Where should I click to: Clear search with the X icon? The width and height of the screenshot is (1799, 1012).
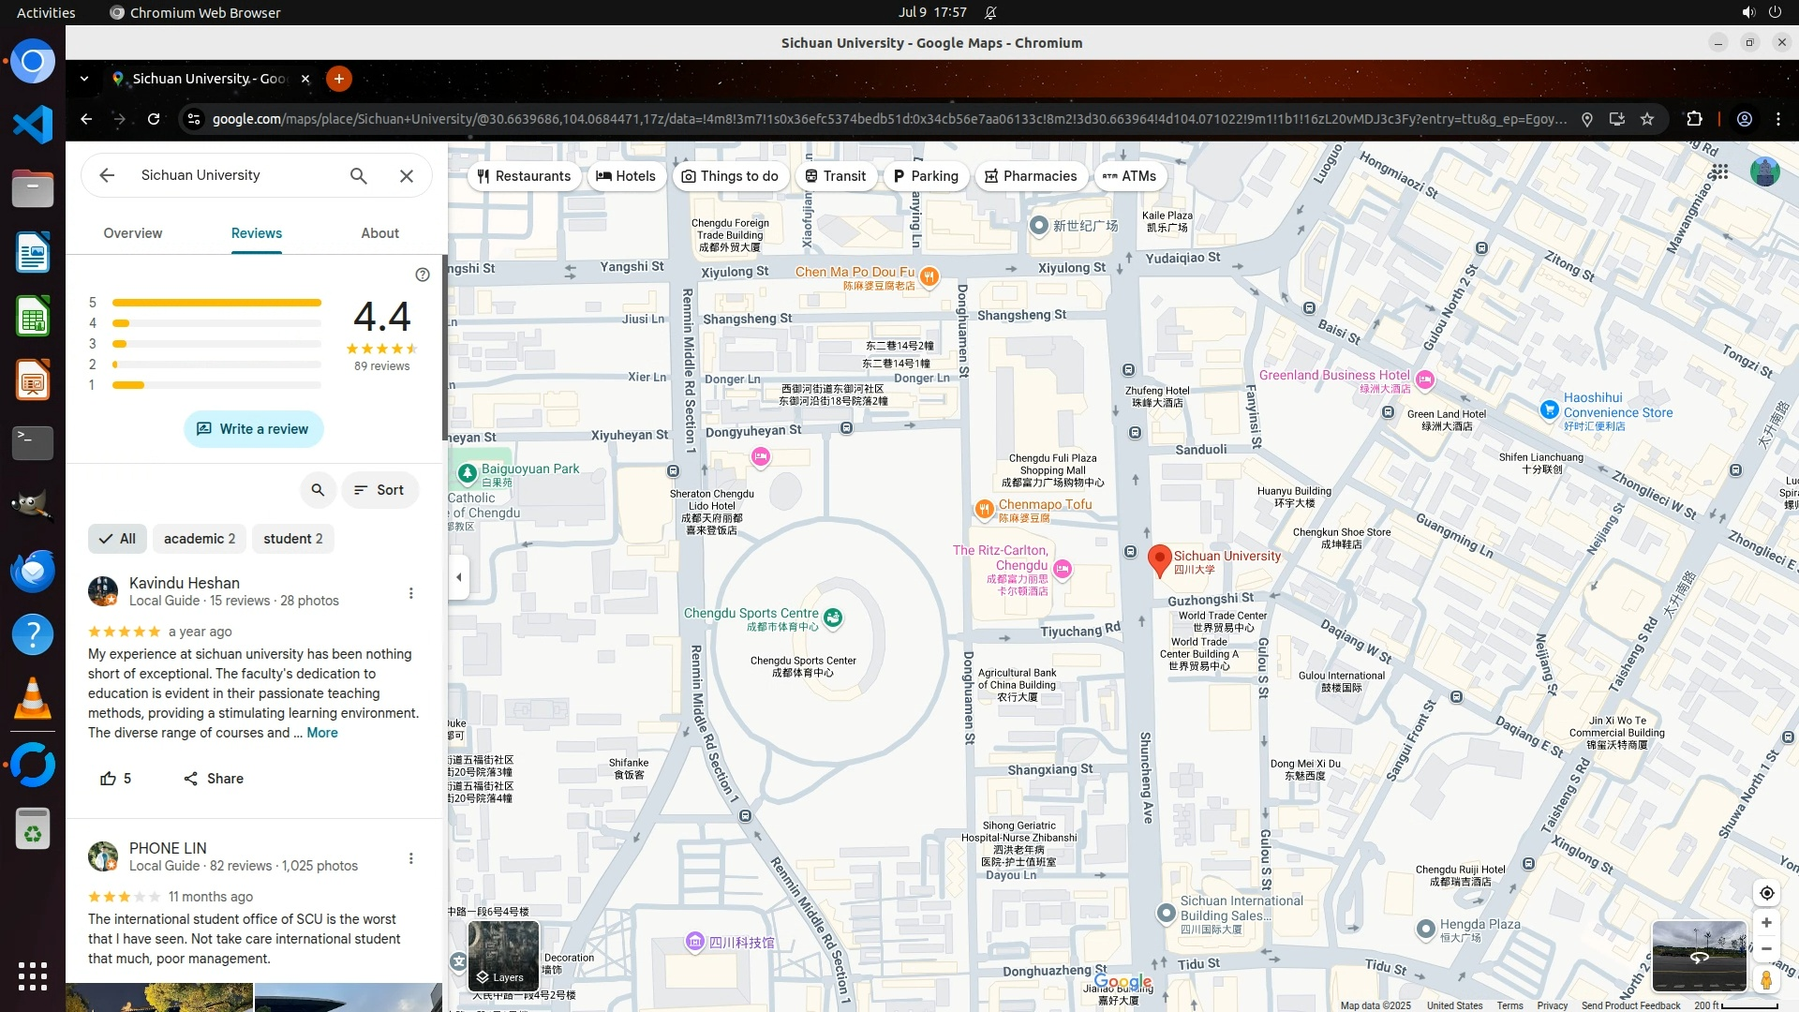(x=407, y=176)
